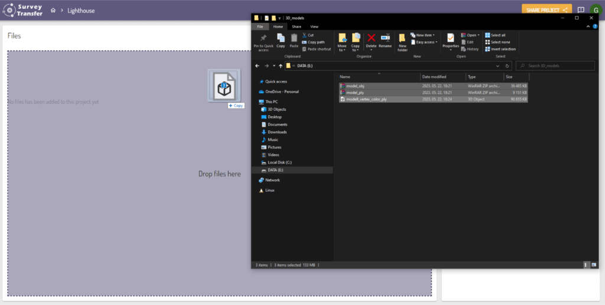605x305 pixels.
Task: Switch to large icons view in status bar
Action: tap(594, 265)
